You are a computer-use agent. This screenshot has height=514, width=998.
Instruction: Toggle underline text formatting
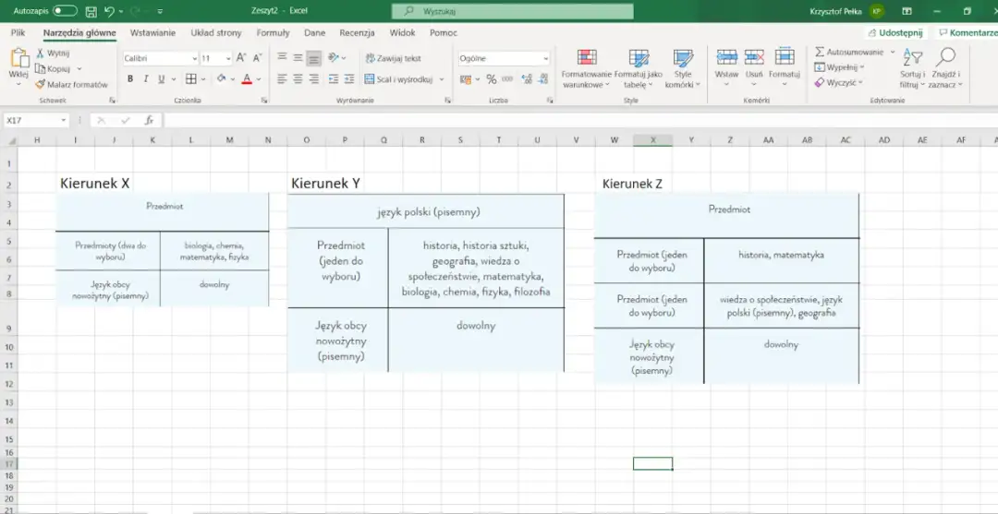click(x=160, y=79)
